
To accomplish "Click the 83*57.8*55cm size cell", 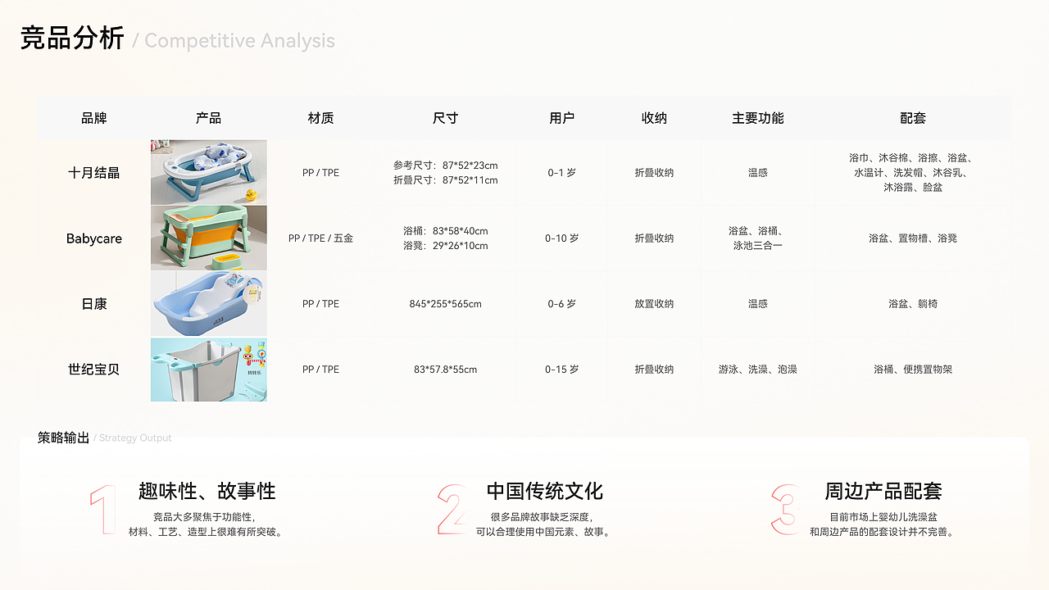I will [x=445, y=370].
